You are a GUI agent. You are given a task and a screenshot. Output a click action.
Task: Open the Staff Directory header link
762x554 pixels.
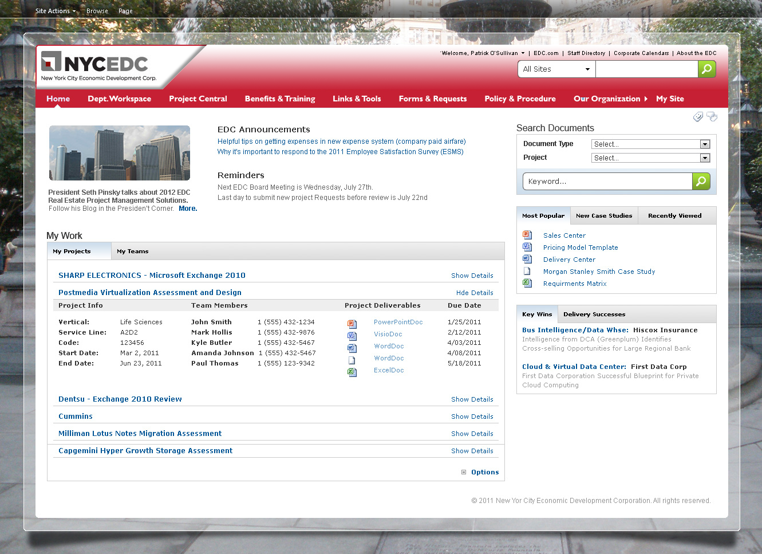[586, 53]
